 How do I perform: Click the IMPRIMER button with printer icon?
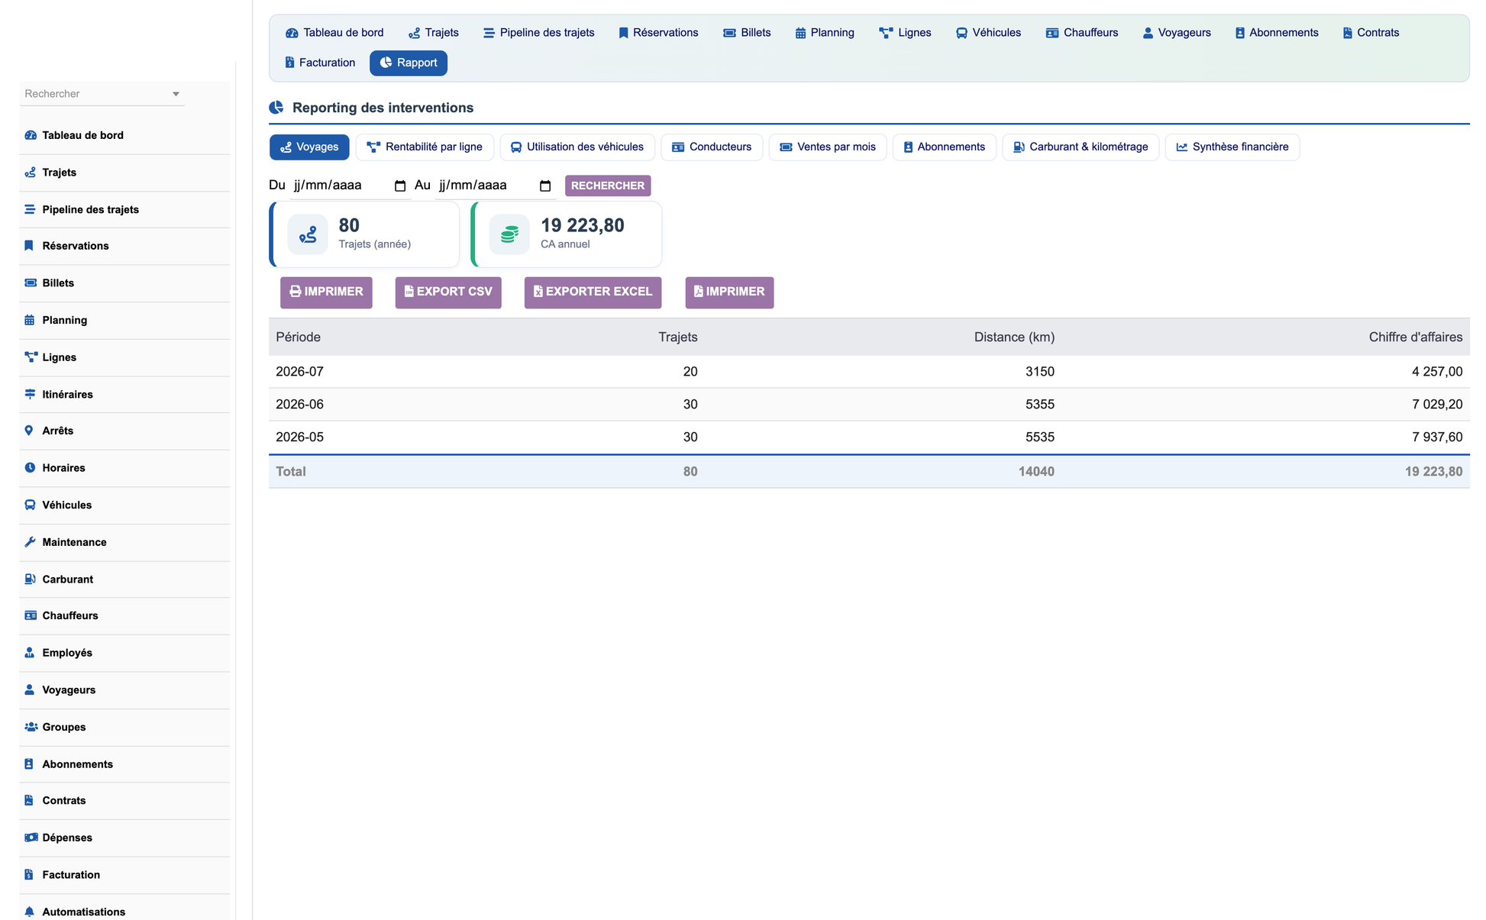click(326, 292)
